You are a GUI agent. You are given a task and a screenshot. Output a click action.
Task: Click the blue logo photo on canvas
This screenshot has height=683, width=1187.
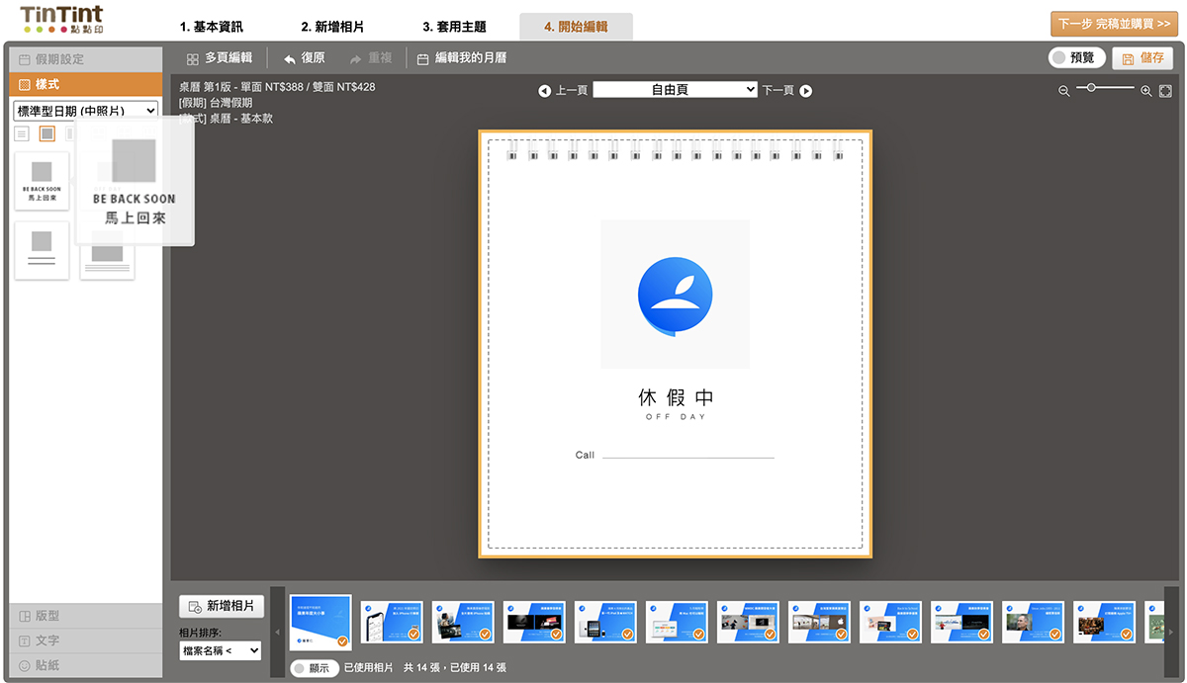pos(676,294)
